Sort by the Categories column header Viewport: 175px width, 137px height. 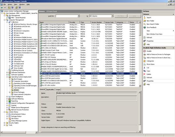[122, 22]
